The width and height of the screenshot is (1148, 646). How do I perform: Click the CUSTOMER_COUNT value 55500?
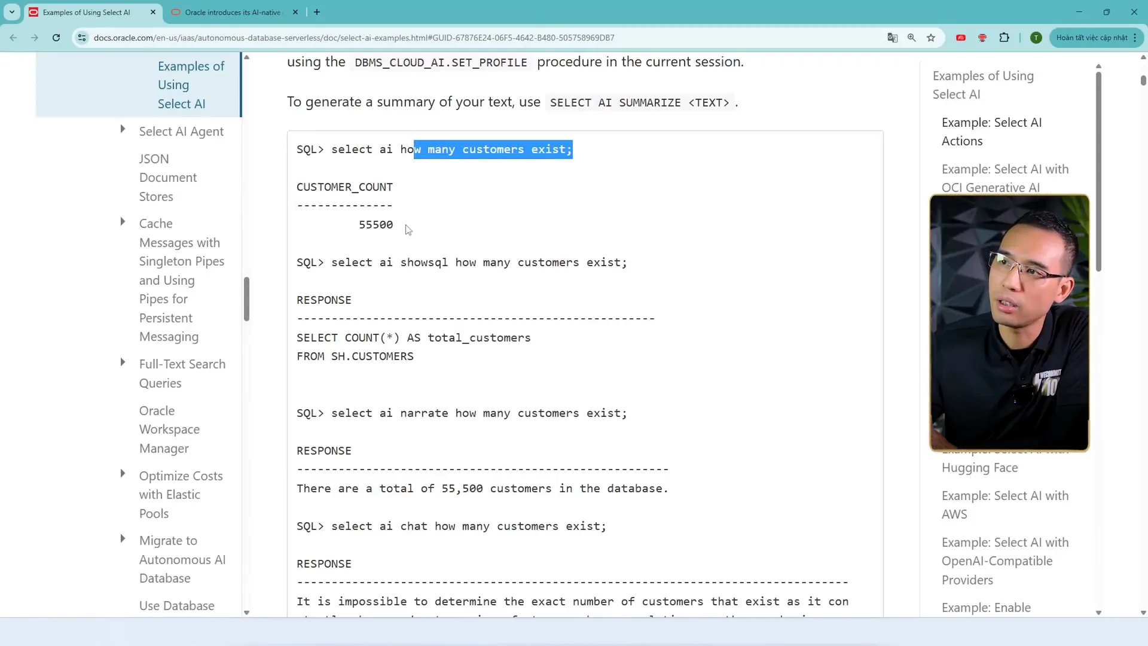375,225
